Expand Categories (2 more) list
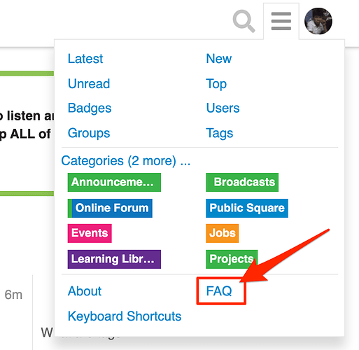 pos(126,161)
